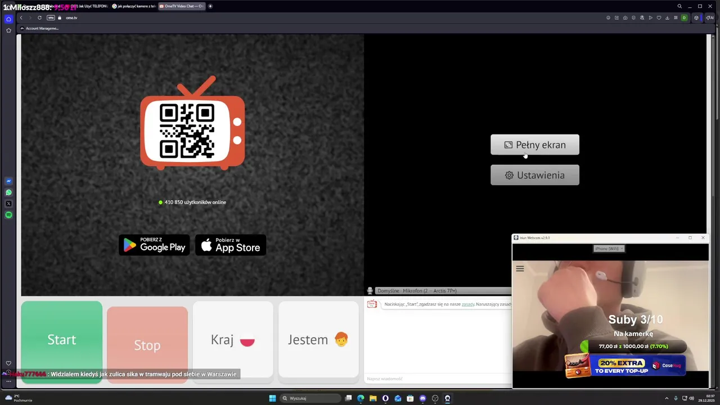Click the snapshot camera toolbar icon
Viewport: 720px width, 405px height.
tap(625, 17)
